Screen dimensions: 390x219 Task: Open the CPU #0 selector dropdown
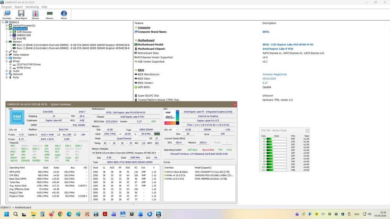pyautogui.click(x=16, y=130)
